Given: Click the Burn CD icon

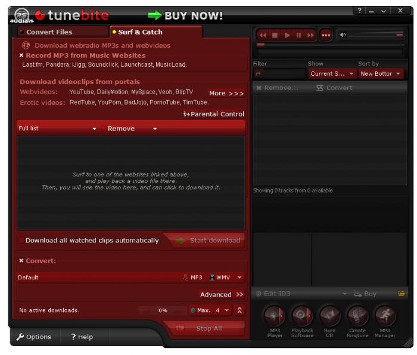Looking at the screenshot, I should coord(329,315).
